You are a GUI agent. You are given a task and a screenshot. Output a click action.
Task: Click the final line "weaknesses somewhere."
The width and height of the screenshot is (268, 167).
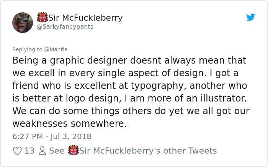[69, 124]
